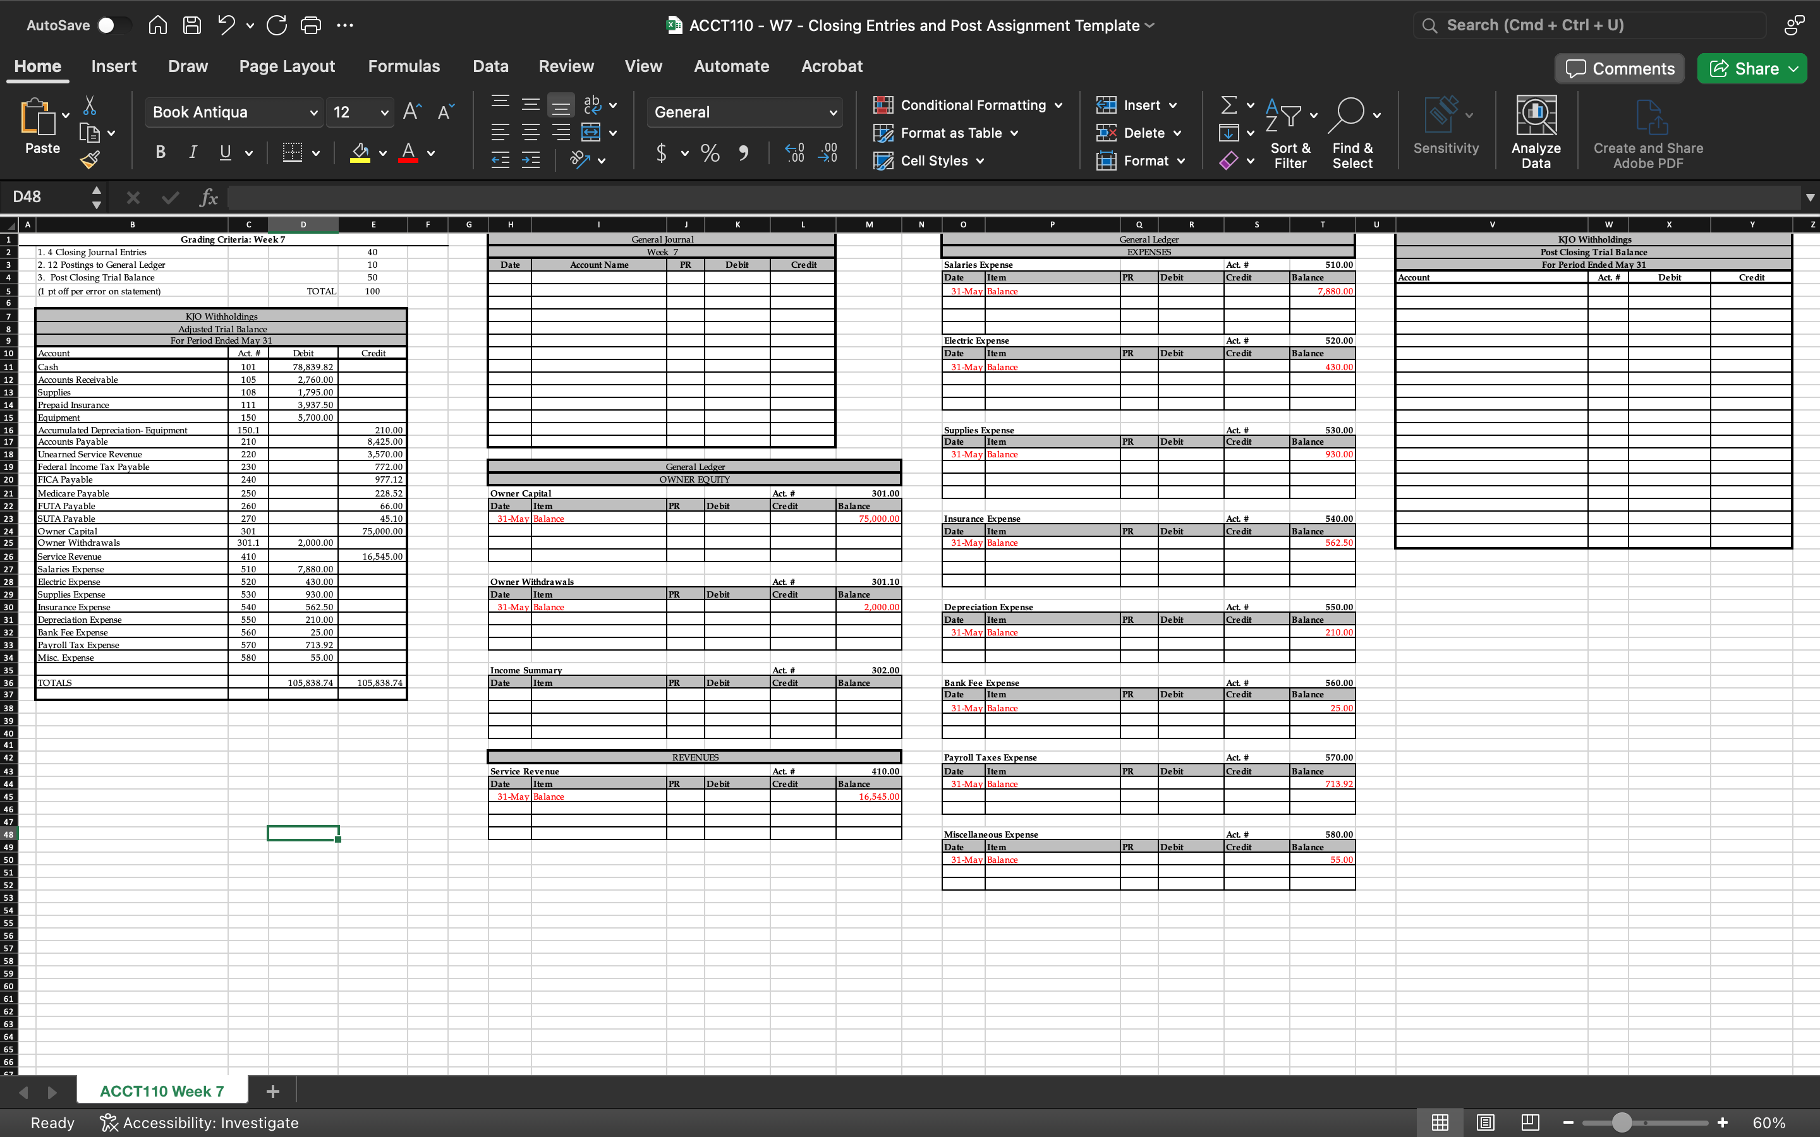Expand Conditional Formatting menu
This screenshot has width=1820, height=1137.
coord(1058,105)
